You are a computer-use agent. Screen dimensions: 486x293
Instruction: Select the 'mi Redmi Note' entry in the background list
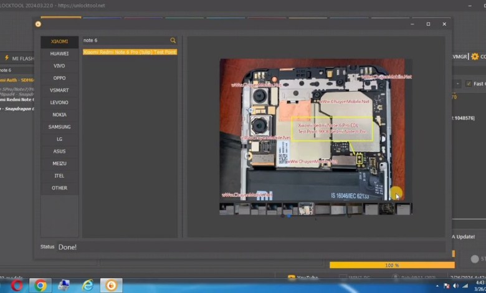click(17, 100)
